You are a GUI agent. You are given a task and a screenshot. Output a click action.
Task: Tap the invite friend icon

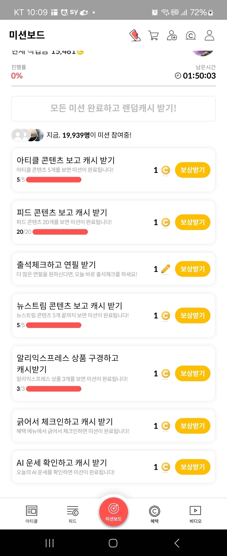point(172,35)
